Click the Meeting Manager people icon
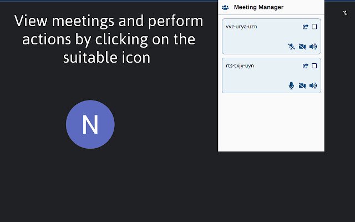355x222 pixels. 225,7
